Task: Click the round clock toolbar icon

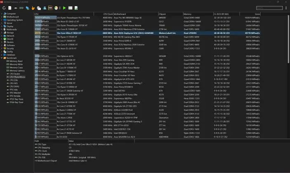Action: point(56,8)
